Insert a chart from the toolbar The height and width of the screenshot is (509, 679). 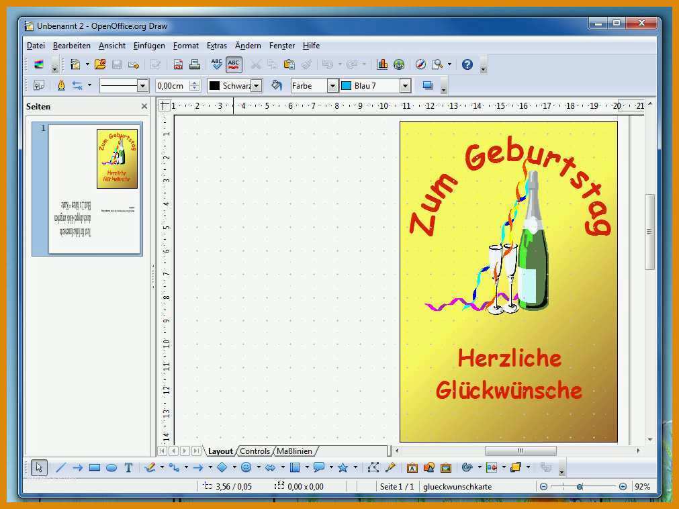pos(382,64)
